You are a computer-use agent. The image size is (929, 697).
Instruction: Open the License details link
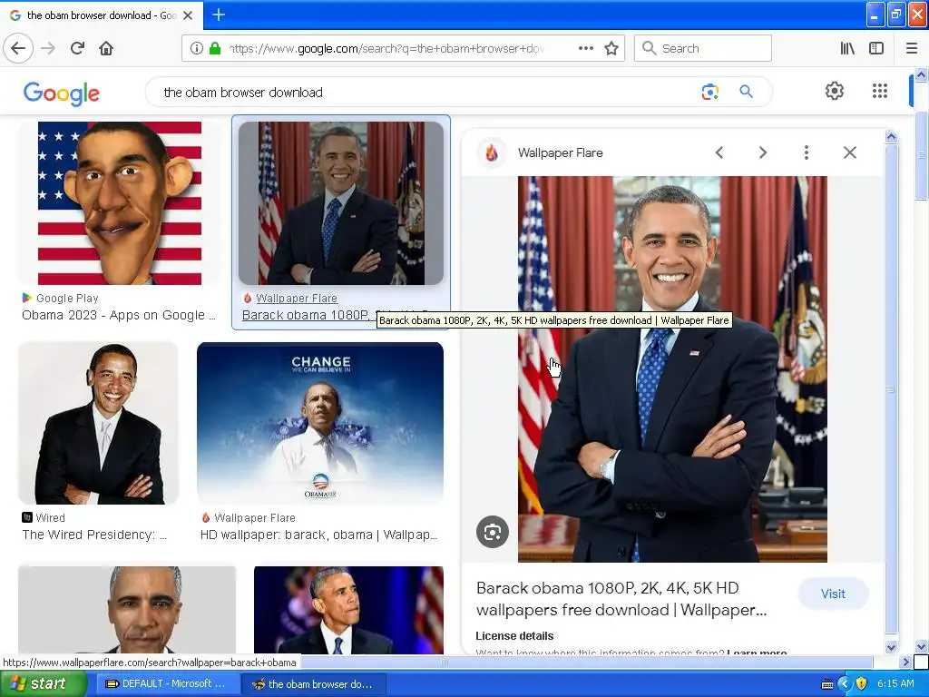pos(514,635)
